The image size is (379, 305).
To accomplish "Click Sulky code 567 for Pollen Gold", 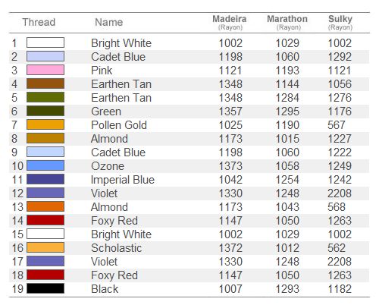I will [337, 125].
